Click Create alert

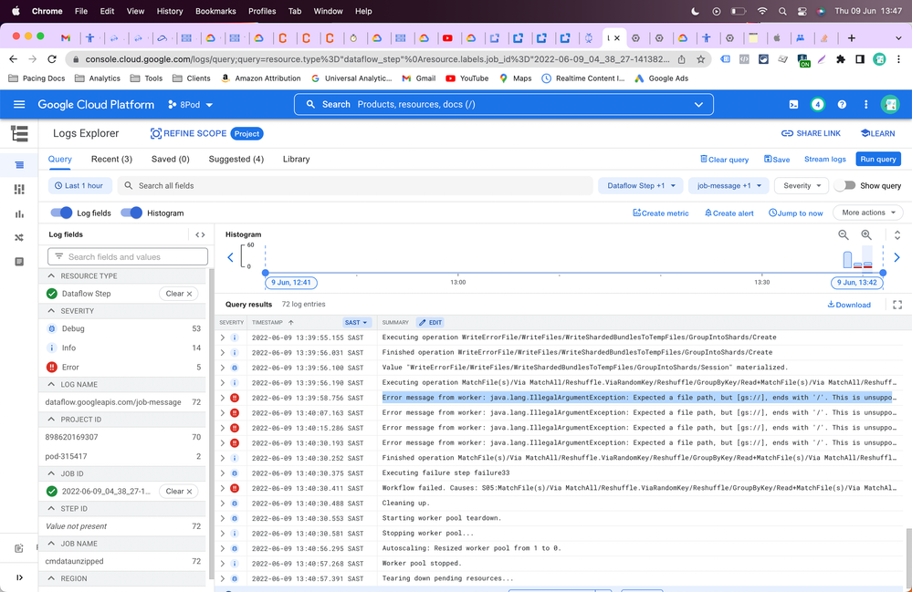[729, 213]
